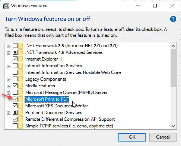Uncheck the Media Features checkbox

pyautogui.click(x=15, y=86)
